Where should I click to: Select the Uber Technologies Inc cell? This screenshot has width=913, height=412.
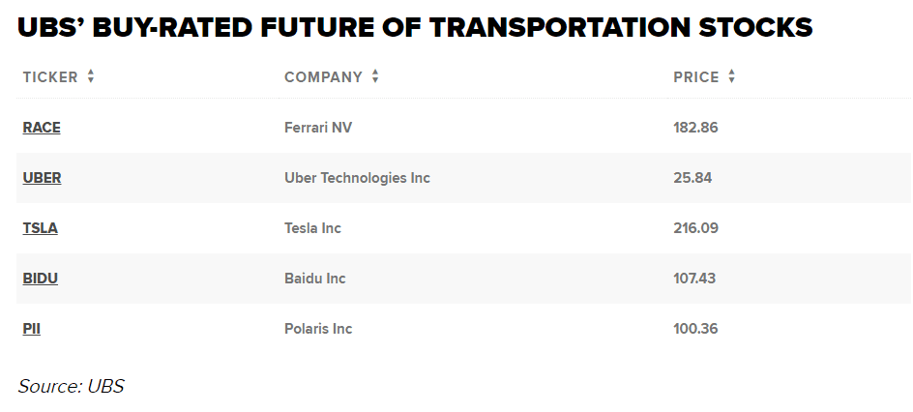[357, 178]
